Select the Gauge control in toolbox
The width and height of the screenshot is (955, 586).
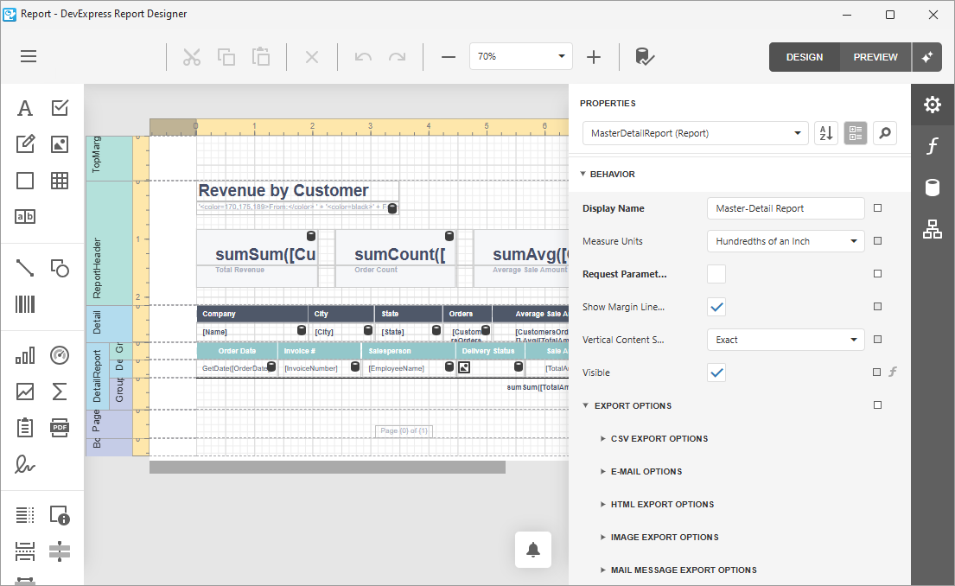tap(60, 355)
